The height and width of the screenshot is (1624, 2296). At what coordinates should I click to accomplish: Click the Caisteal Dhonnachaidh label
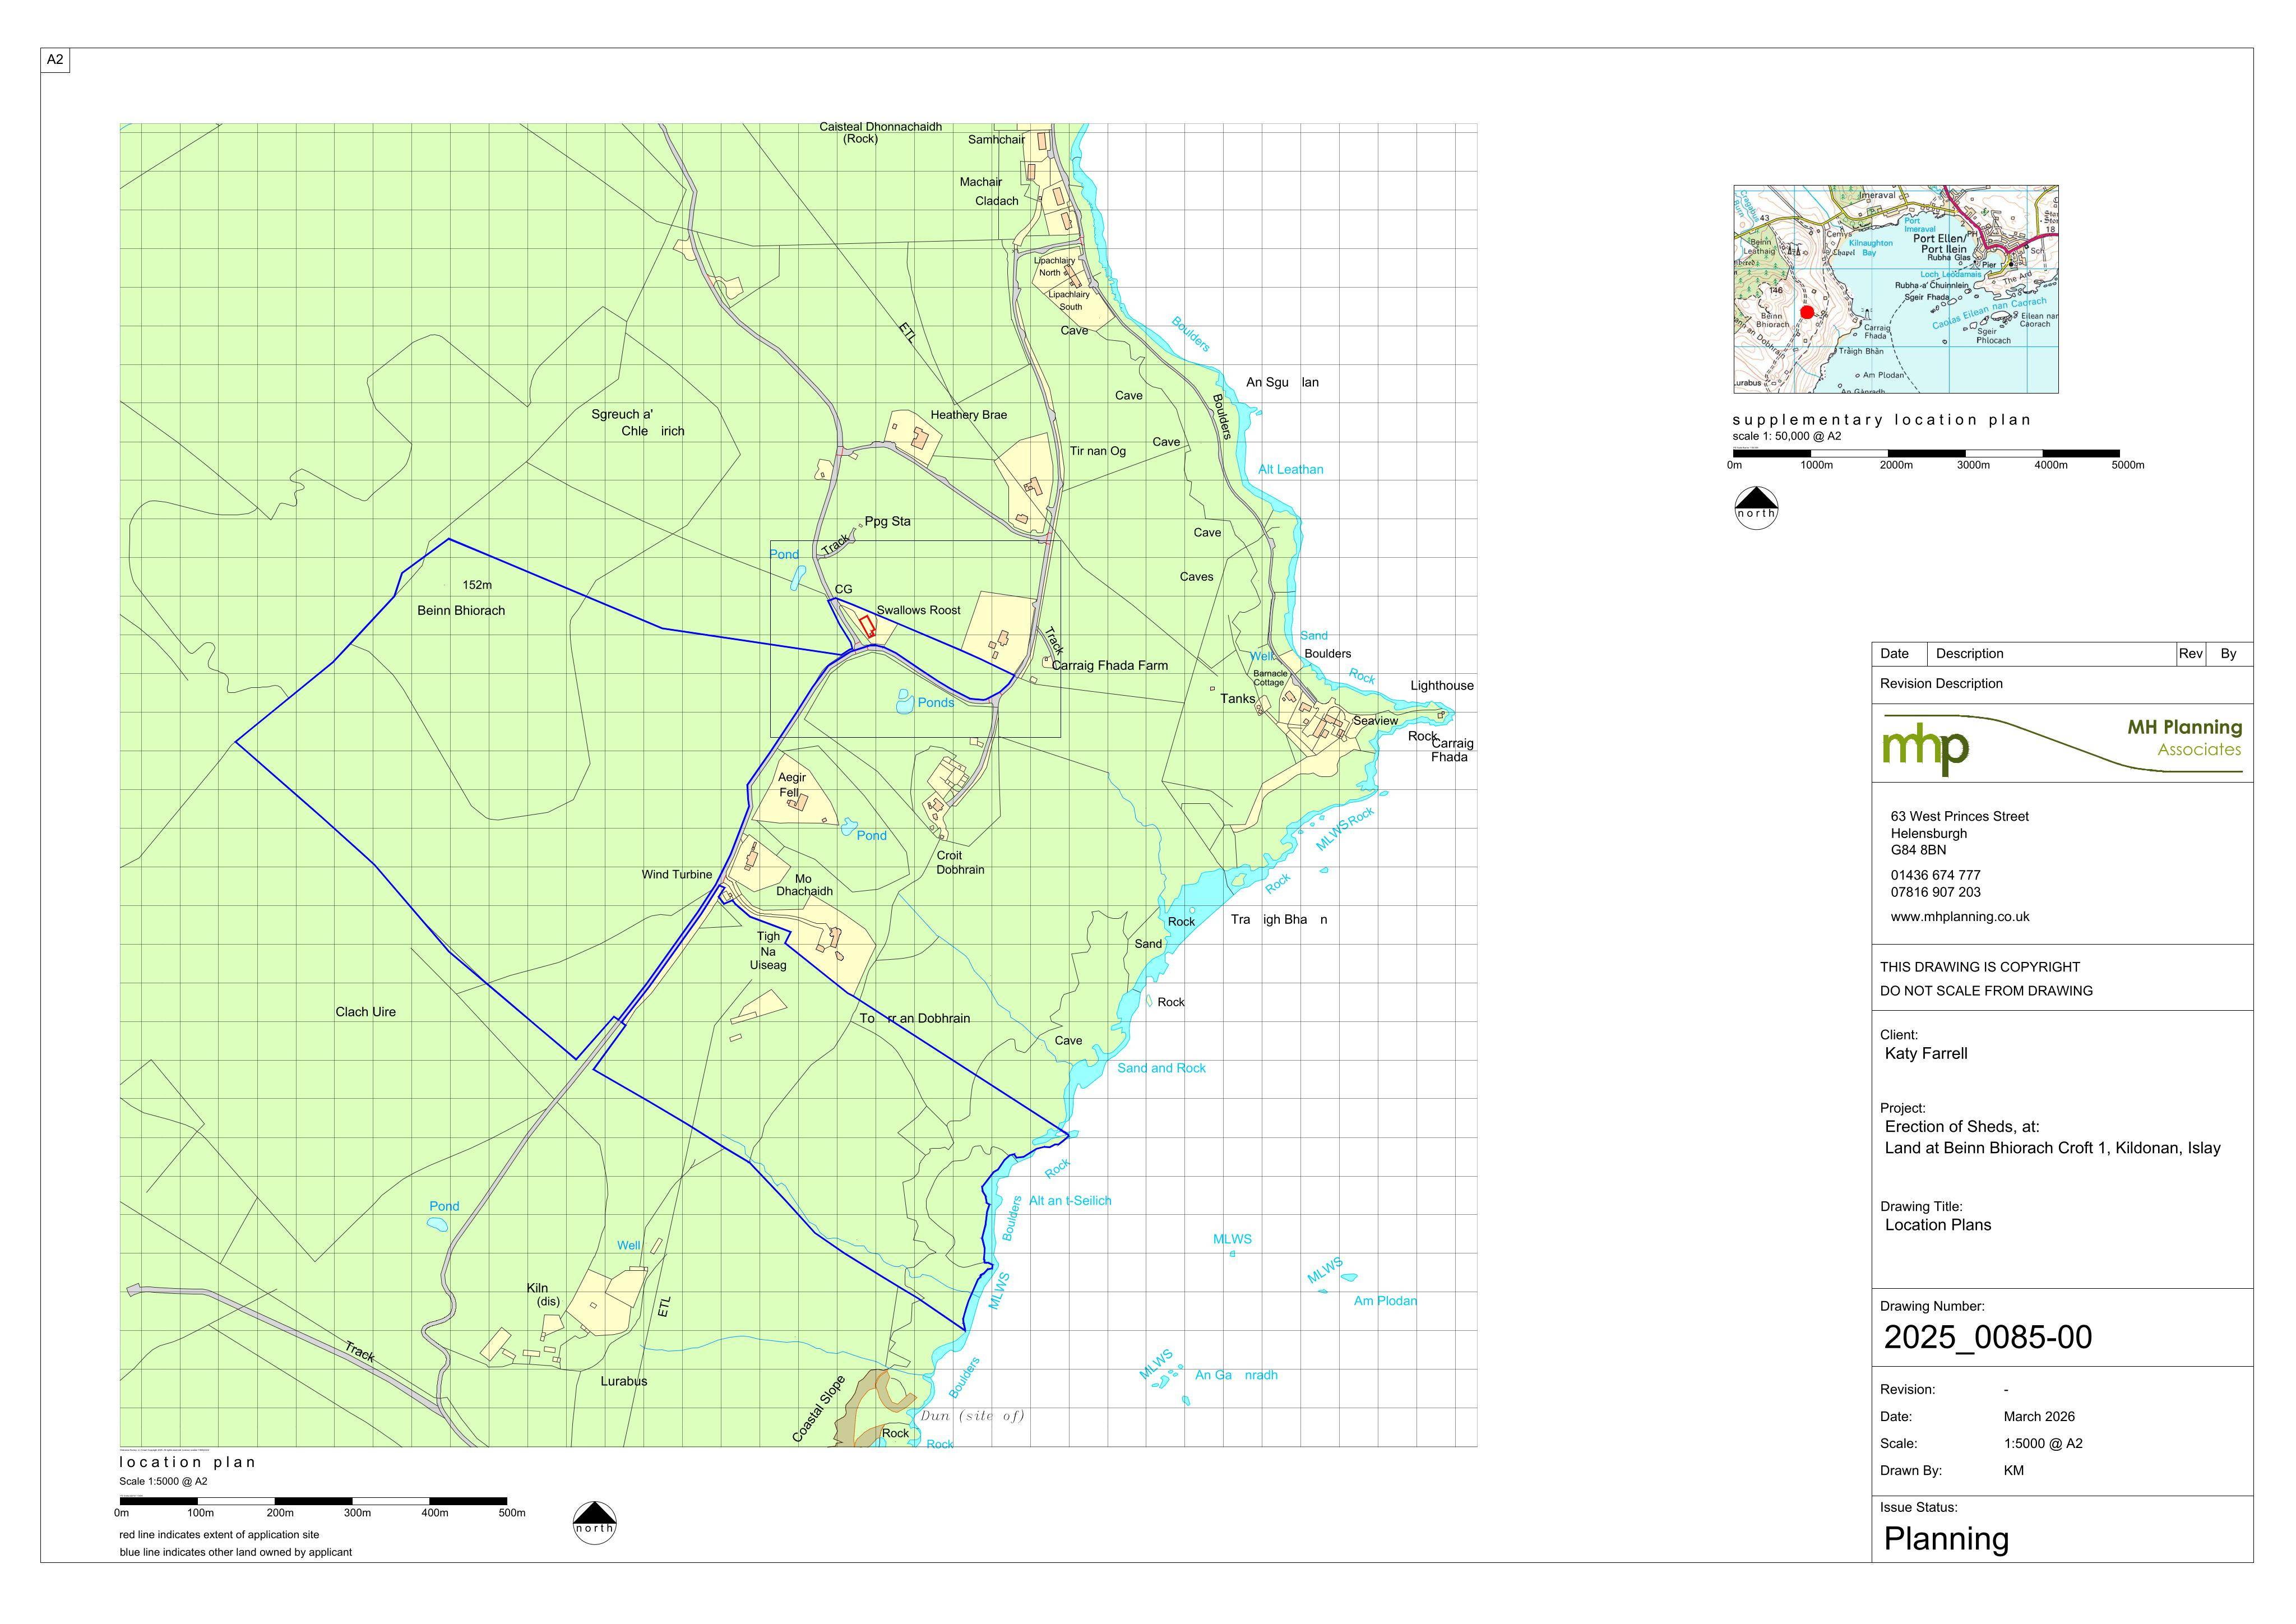[x=880, y=127]
